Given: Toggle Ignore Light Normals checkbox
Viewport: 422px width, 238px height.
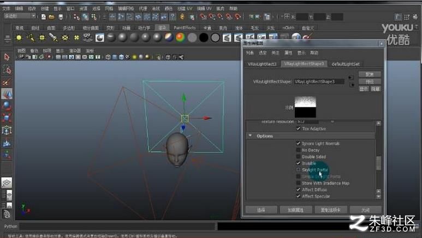Looking at the screenshot, I should (x=298, y=143).
